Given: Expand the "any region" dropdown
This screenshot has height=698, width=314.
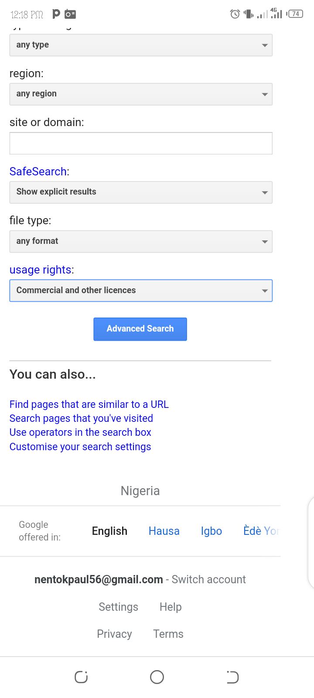Looking at the screenshot, I should 141,94.
